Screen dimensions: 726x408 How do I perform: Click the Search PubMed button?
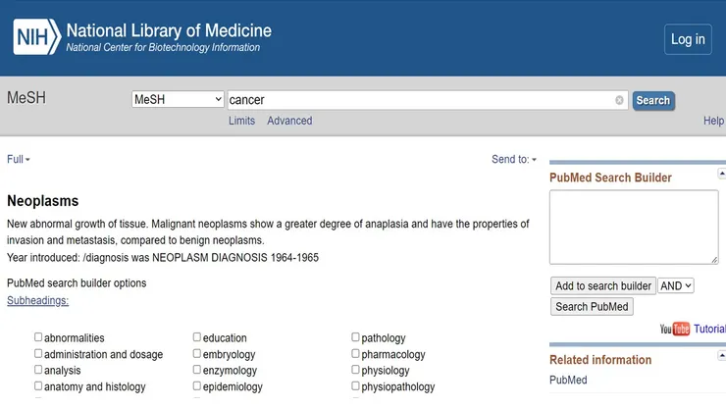592,306
